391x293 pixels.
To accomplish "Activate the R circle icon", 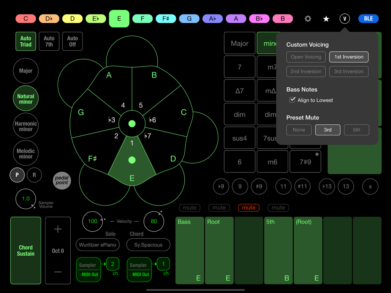I will point(34,175).
